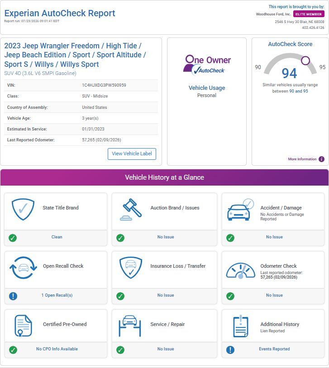Click the green check in Auction Brand card
This screenshot has width=329, height=368.
pos(120,238)
